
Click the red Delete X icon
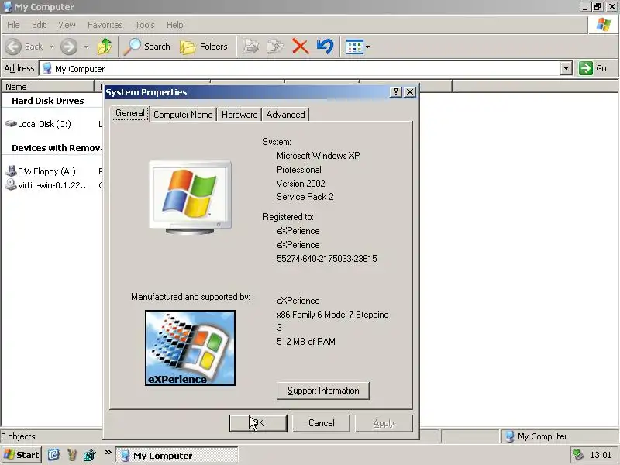tap(300, 46)
